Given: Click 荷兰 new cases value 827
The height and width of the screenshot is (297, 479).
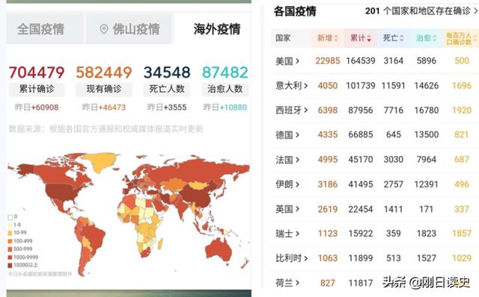Looking at the screenshot, I should coord(328,283).
